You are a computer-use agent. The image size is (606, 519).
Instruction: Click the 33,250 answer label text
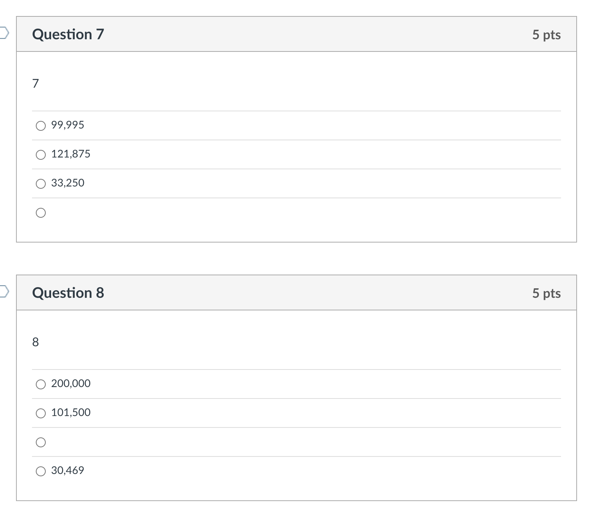point(68,183)
